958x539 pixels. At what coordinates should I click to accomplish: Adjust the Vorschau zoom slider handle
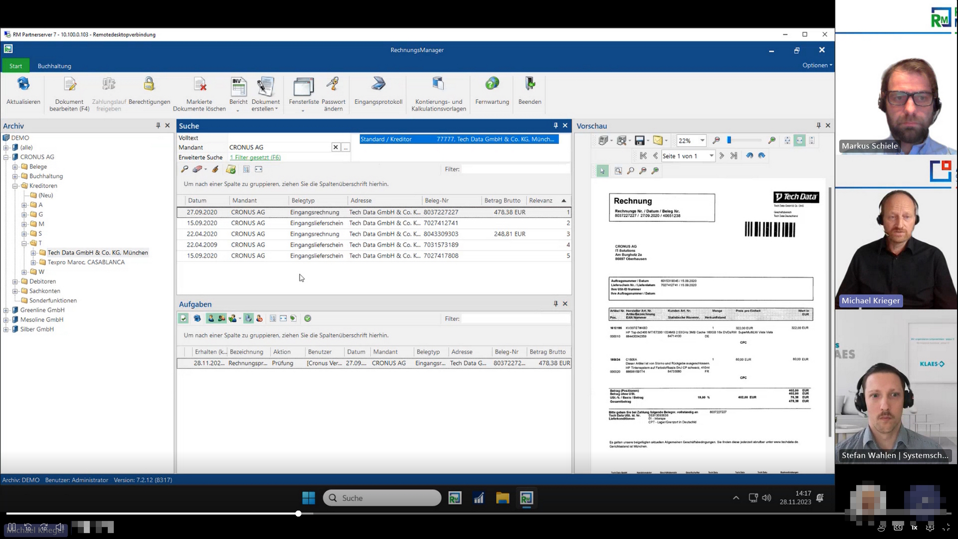[x=729, y=140]
